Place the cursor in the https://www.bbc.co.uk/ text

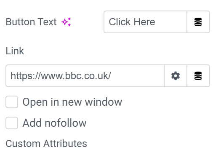tap(61, 76)
